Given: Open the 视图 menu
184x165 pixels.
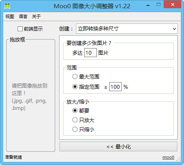Looking at the screenshot, I should [x=10, y=16].
